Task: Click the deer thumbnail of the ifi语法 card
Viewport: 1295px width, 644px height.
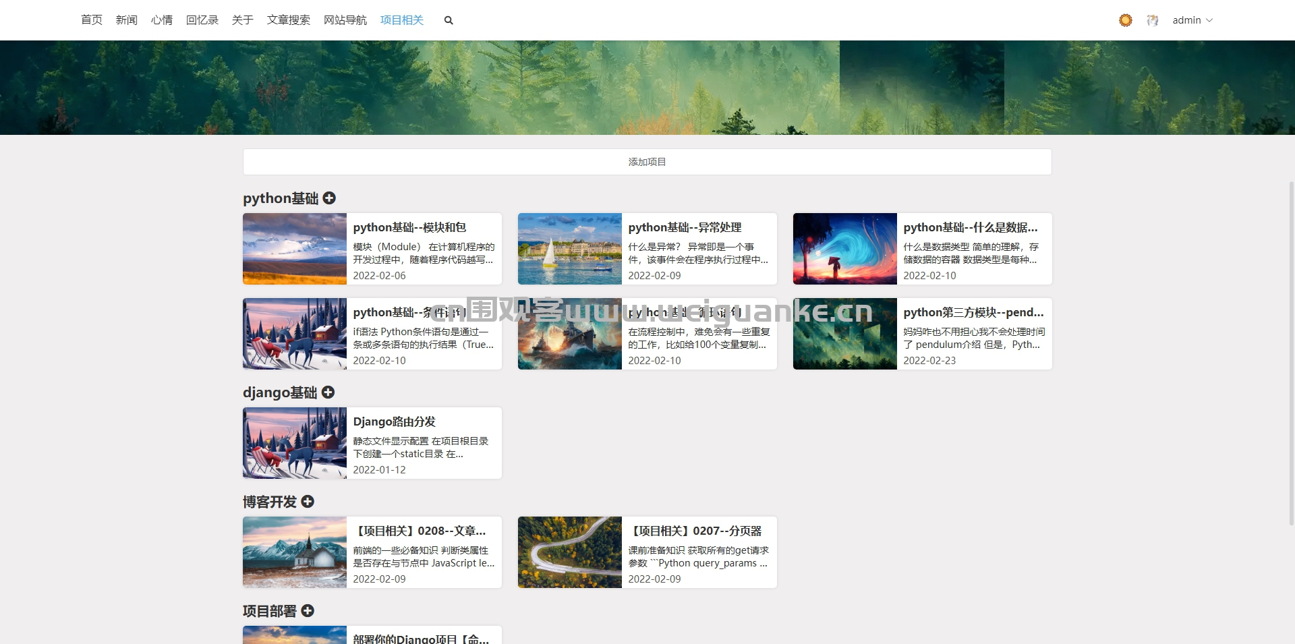Action: tap(295, 334)
